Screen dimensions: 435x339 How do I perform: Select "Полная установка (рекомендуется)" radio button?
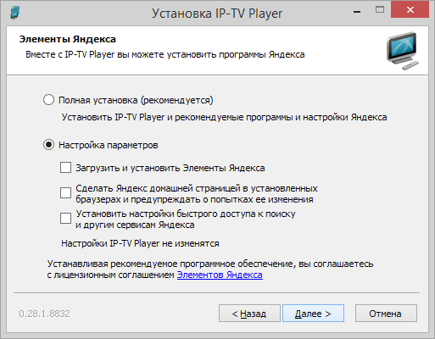(48, 100)
